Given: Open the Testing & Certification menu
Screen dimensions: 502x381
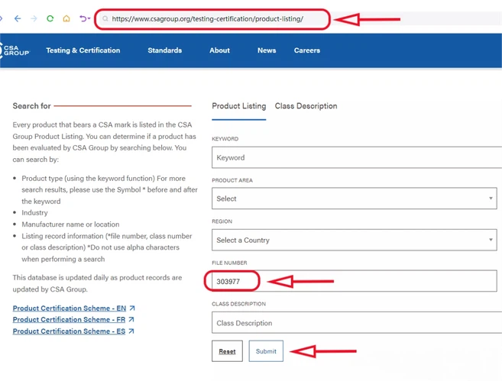Looking at the screenshot, I should point(83,50).
